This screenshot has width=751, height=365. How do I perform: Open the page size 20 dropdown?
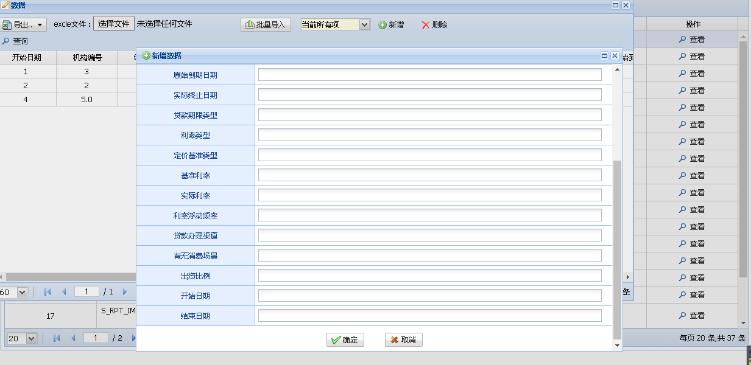coord(31,338)
